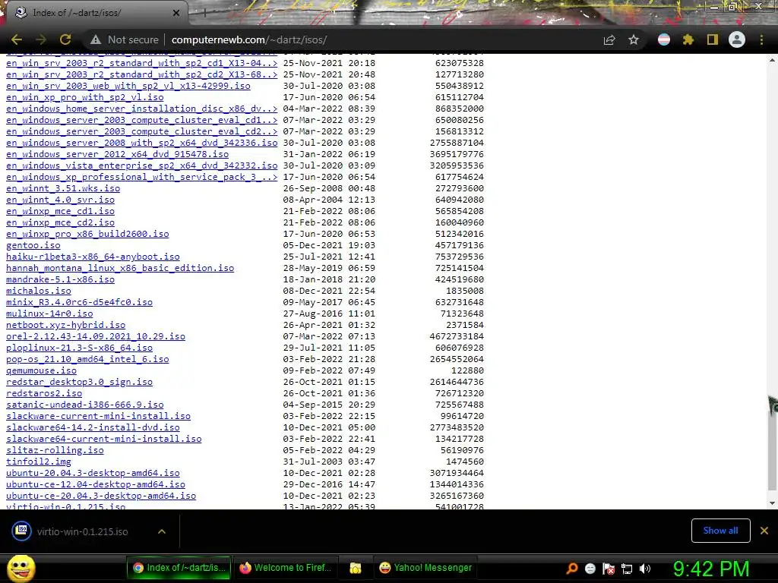This screenshot has width=778, height=583.
Task: Open the Chrome profile avatar
Action: (x=737, y=39)
